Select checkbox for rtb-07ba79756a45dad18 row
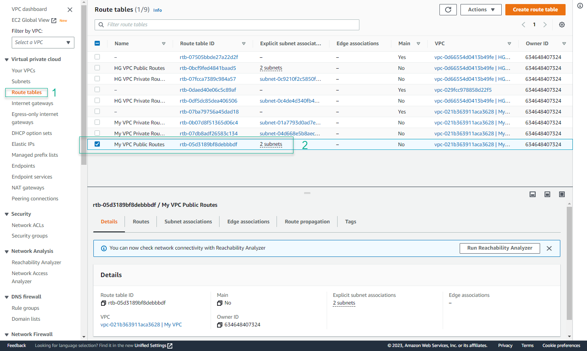This screenshot has width=587, height=351. [x=97, y=111]
